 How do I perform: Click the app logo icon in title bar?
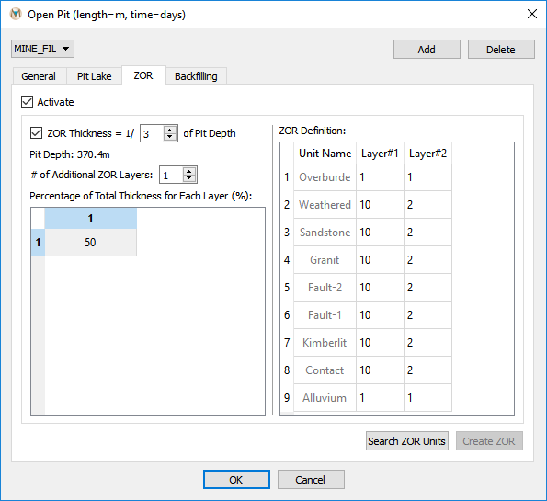pos(16,15)
